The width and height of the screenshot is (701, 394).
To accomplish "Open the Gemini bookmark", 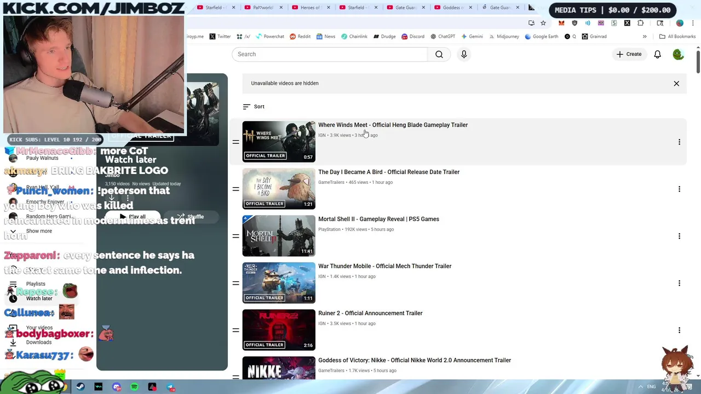I will click(472, 37).
